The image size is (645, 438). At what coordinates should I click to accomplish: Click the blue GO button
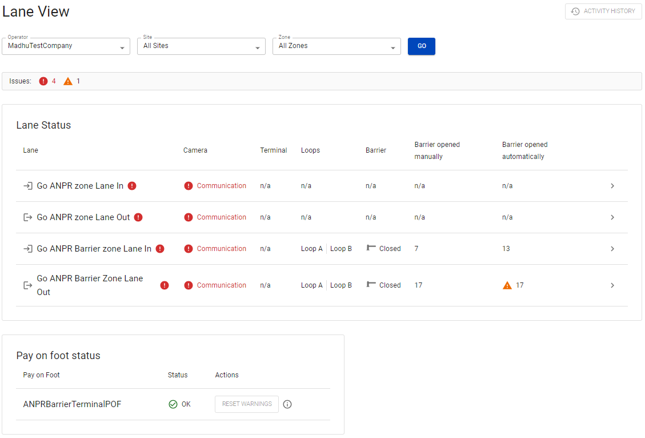pyautogui.click(x=421, y=46)
